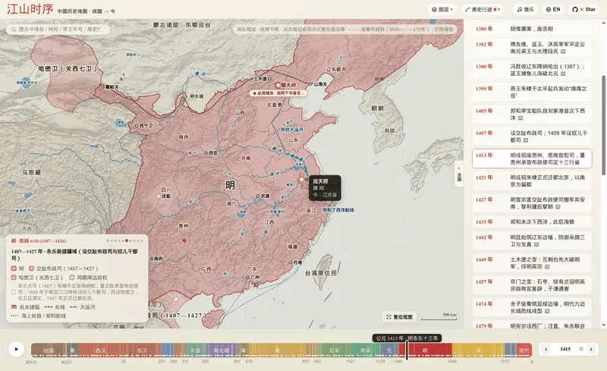
Task: Open the 1388 年 event card
Action: click(532, 70)
